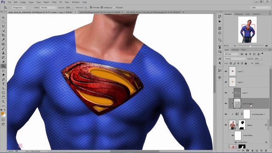Select the Hand tool

3,97
